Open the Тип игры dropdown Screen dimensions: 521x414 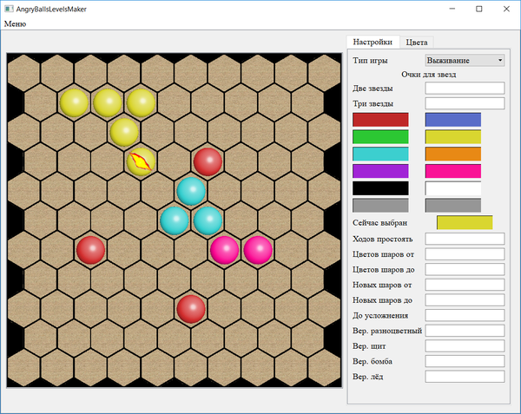(x=465, y=61)
